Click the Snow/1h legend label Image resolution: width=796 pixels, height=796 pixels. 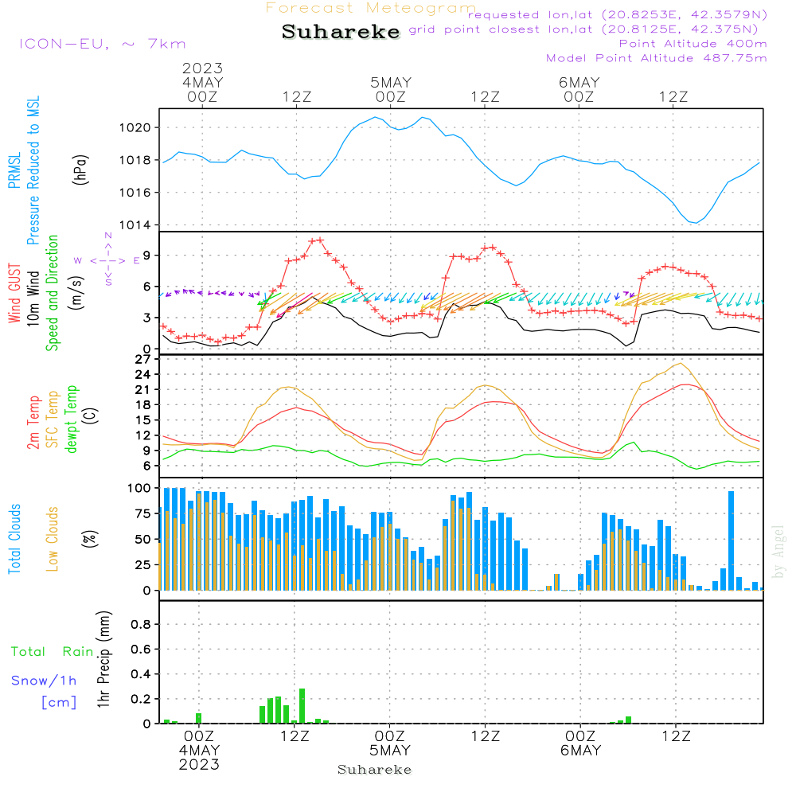[44, 681]
